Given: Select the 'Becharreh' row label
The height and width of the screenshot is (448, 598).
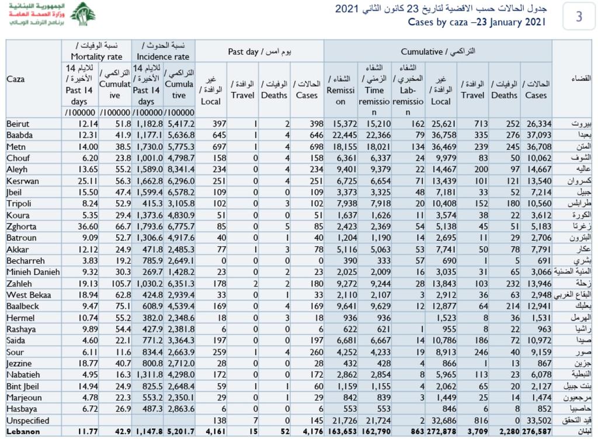Looking at the screenshot, I should [x=26, y=261].
